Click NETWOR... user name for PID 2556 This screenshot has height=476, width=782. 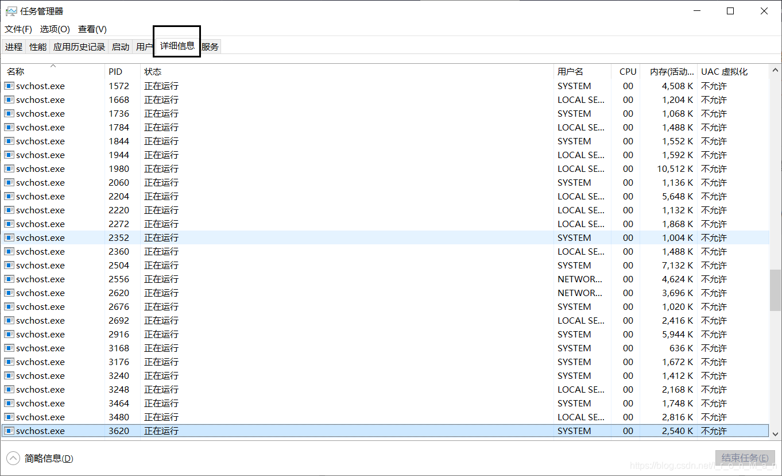point(580,279)
